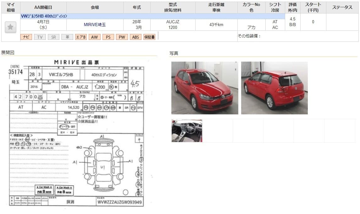360x214 pixels.
Task: Click the 保証書 warranty badge
Action: [x=149, y=37]
